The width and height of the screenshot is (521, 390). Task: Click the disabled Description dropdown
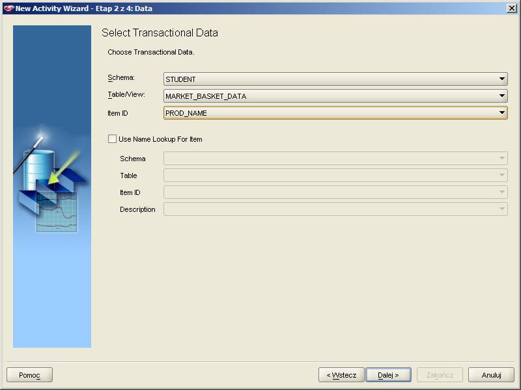tap(335, 209)
